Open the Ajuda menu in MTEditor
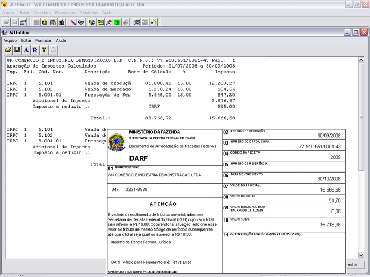Viewport: 370px width, 277px height. [x=61, y=40]
